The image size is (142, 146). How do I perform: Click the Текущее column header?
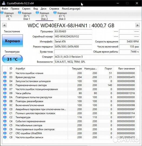pyautogui.click(x=75, y=69)
